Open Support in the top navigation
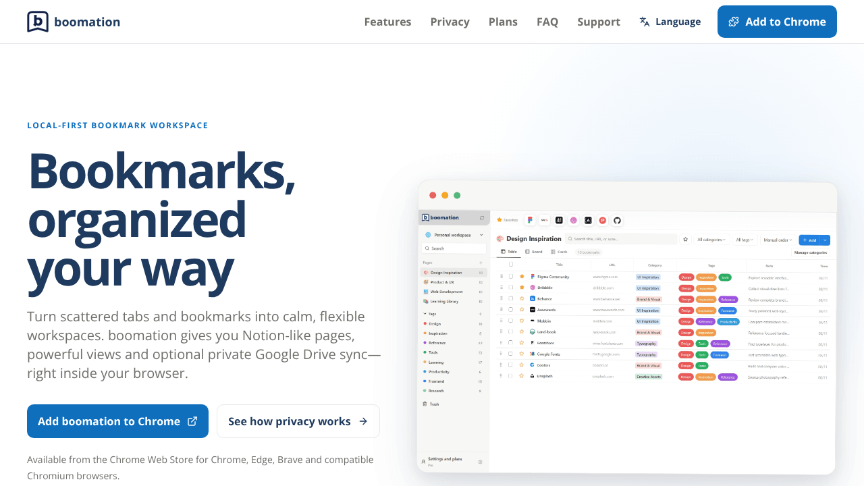The height and width of the screenshot is (486, 864). pyautogui.click(x=599, y=22)
